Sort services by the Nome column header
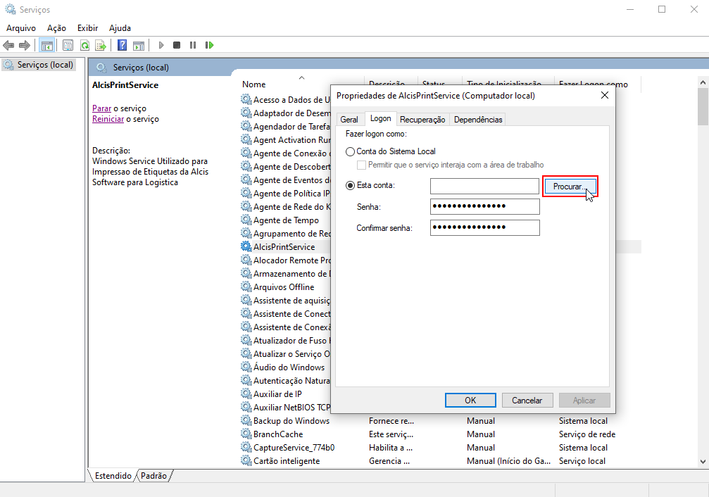The width and height of the screenshot is (709, 497). [x=253, y=84]
